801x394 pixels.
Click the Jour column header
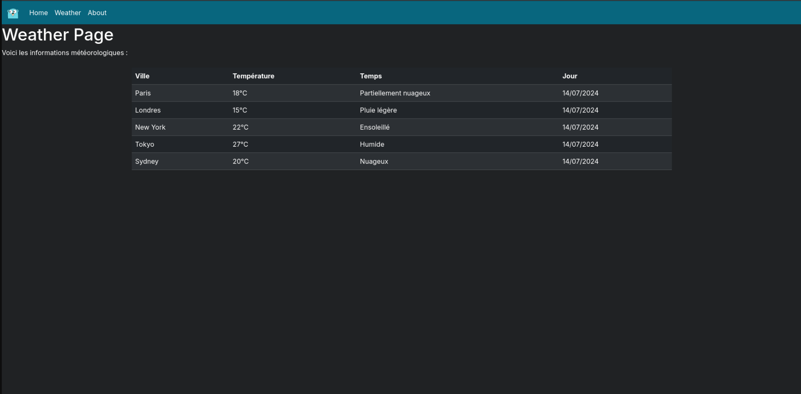[x=570, y=76]
